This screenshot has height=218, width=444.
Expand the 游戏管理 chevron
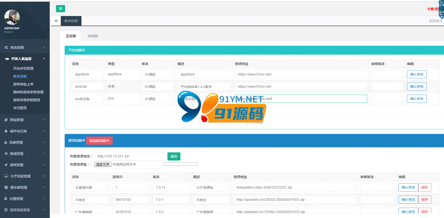tap(45, 165)
